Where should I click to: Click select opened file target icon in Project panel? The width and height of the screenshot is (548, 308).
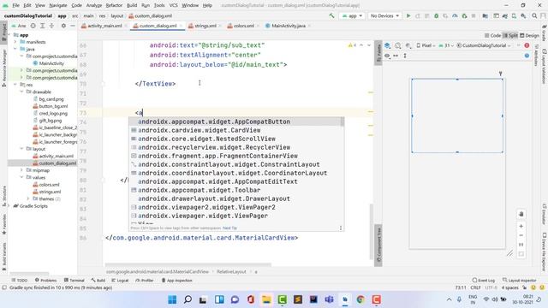pyautogui.click(x=33, y=26)
